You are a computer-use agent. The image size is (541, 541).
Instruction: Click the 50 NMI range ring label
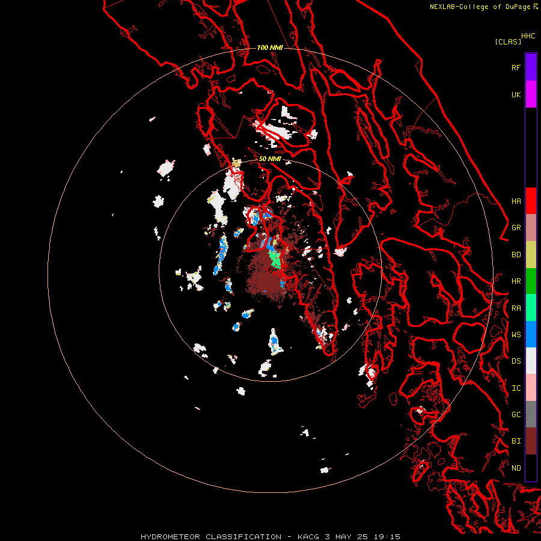(270, 159)
